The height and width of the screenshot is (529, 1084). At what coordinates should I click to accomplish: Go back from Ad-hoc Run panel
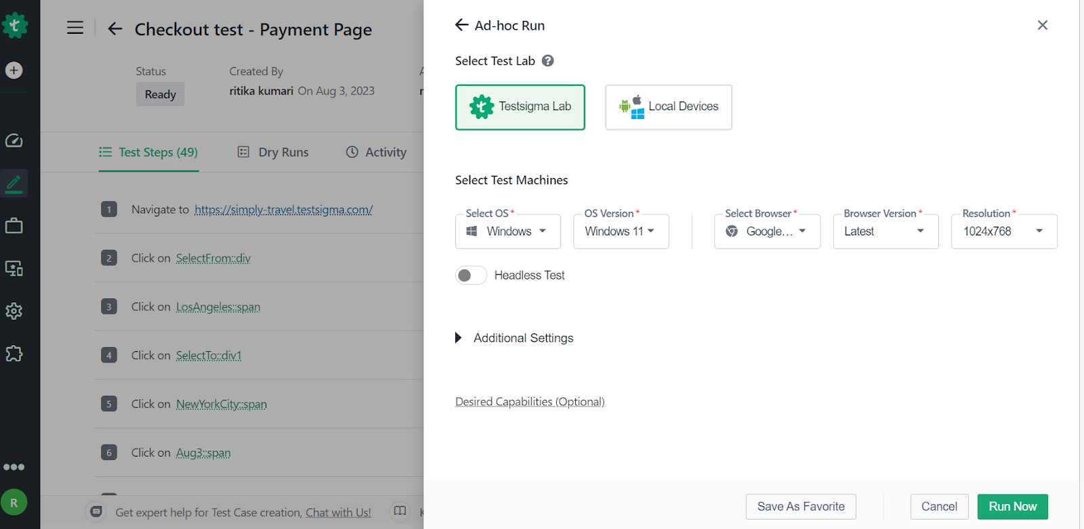coord(462,25)
